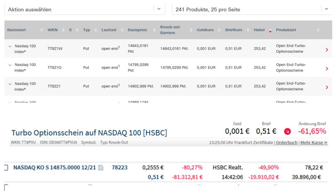Click 'HSBC Realt.' exchange label
The image size is (333, 191).
pyautogui.click(x=228, y=168)
